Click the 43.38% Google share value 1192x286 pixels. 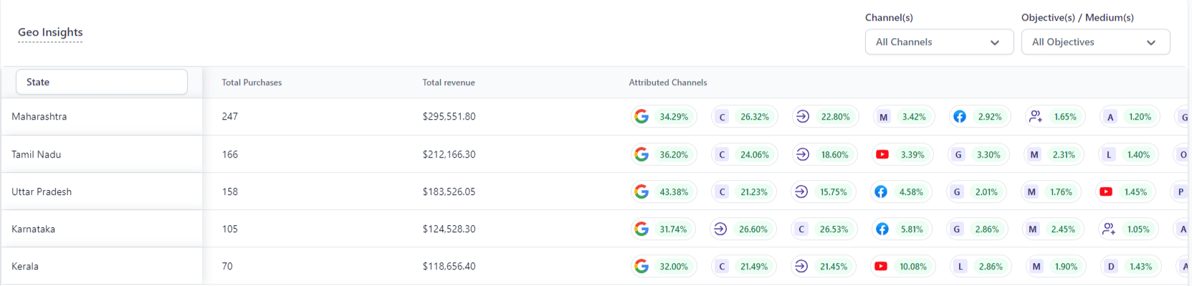click(674, 192)
